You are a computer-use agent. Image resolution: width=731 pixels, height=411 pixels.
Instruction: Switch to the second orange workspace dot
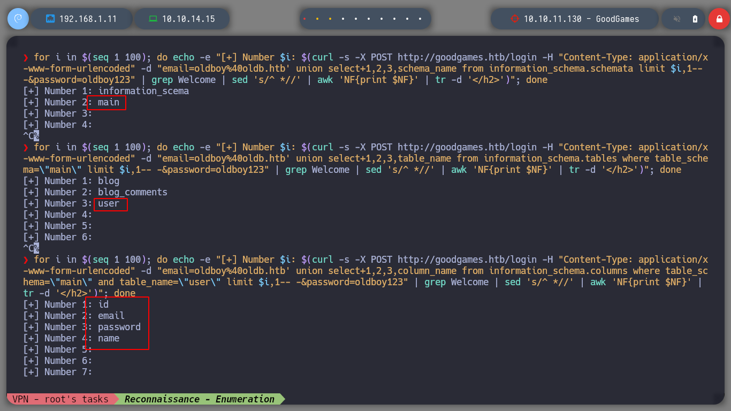point(317,19)
